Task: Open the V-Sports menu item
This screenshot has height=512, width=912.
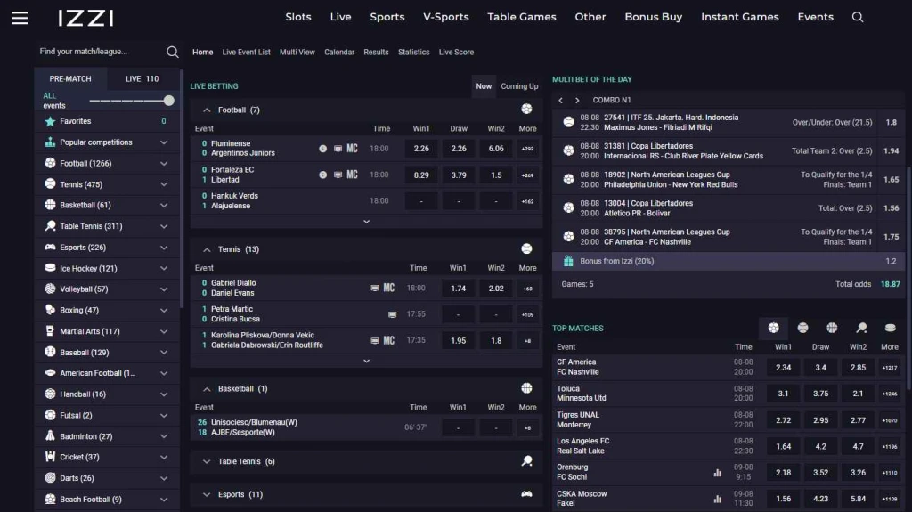Action: click(445, 17)
